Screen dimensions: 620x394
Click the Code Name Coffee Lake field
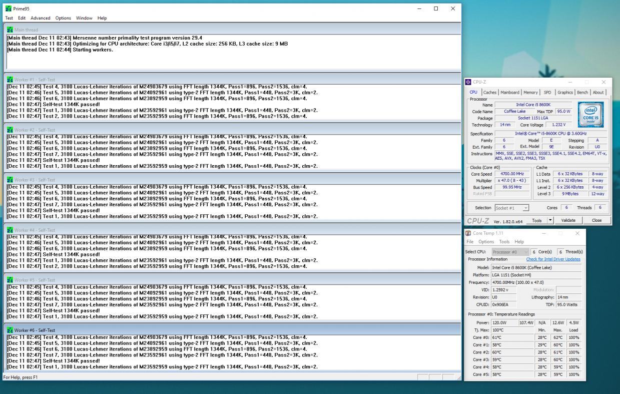pyautogui.click(x=515, y=112)
